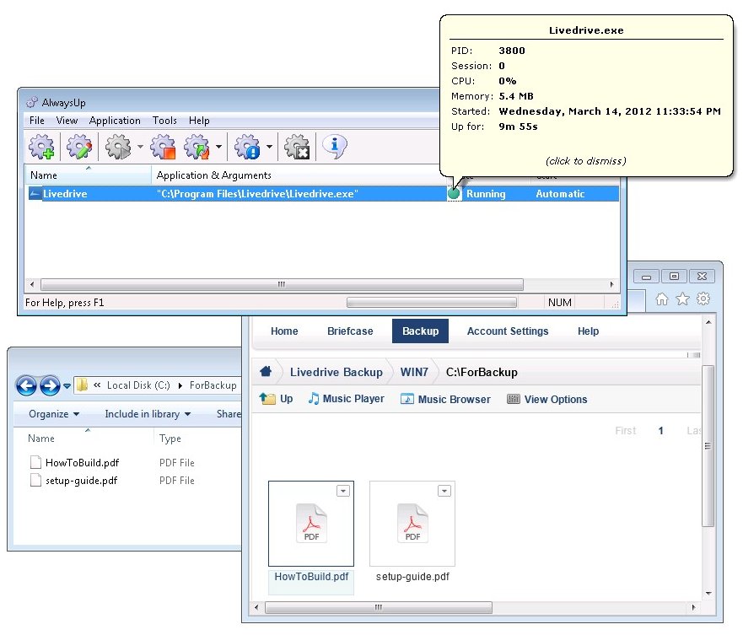Open the dropdown on the setup-guide.pdf thumbnail
The image size is (743, 635).
tap(444, 491)
